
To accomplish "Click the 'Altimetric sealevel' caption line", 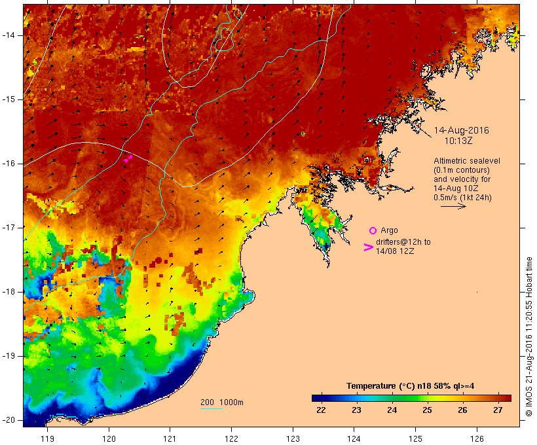I will tap(467, 161).
